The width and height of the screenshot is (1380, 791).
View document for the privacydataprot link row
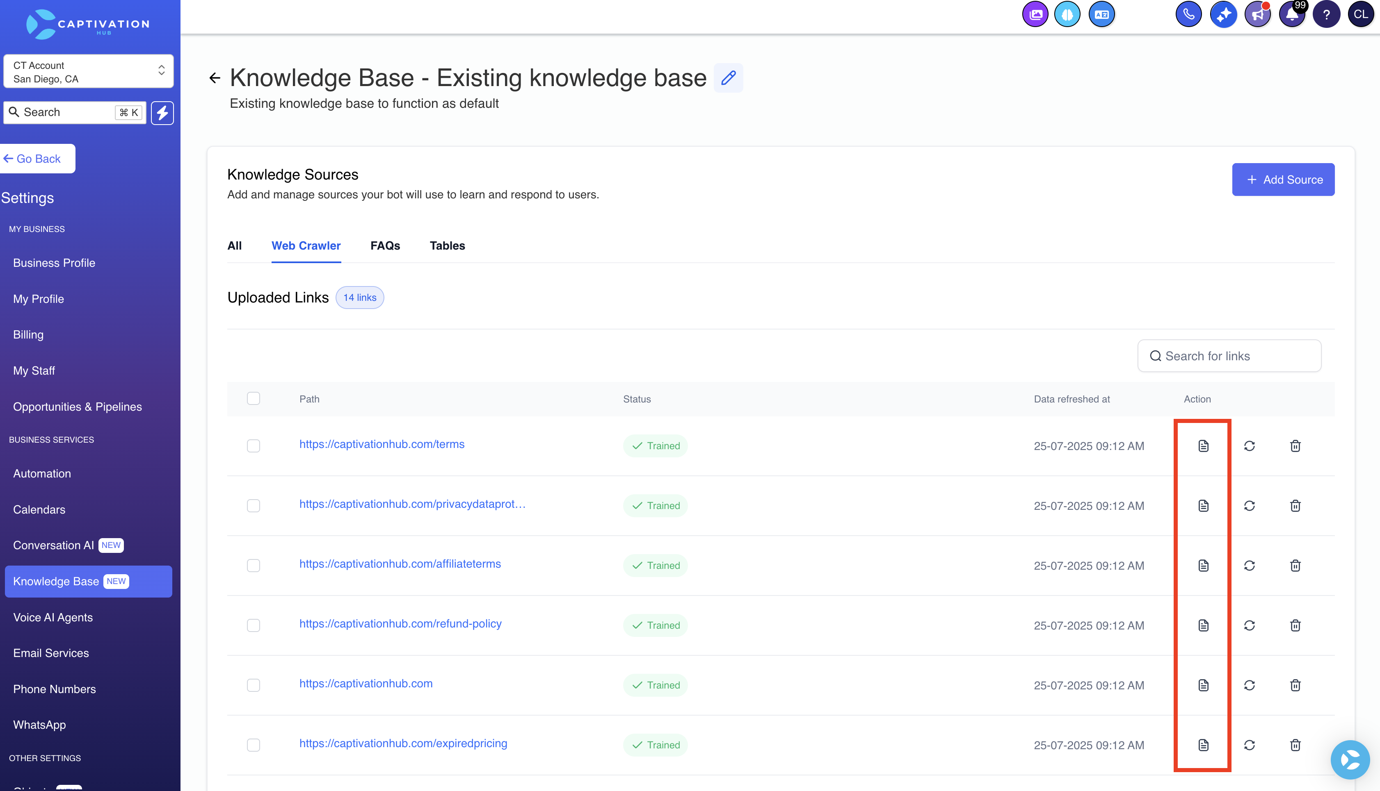point(1203,506)
